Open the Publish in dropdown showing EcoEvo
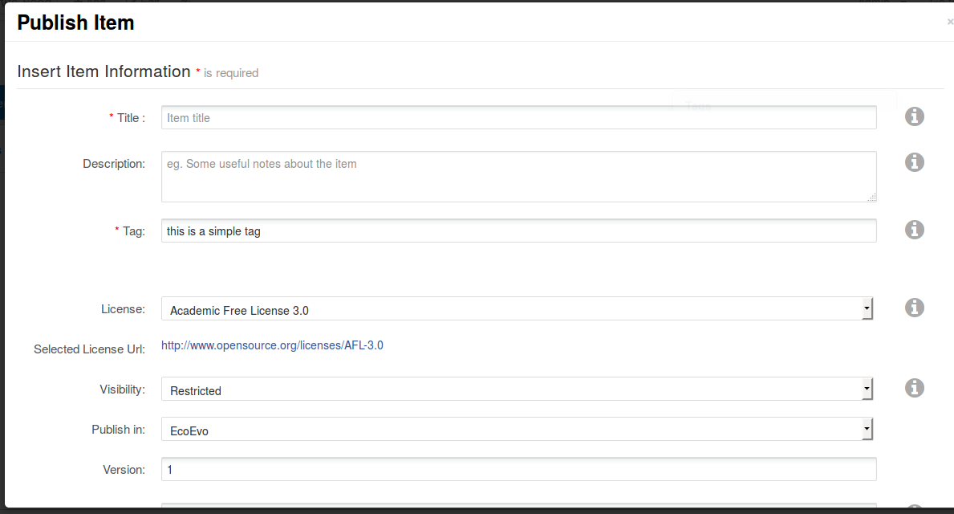954x514 pixels. [517, 430]
